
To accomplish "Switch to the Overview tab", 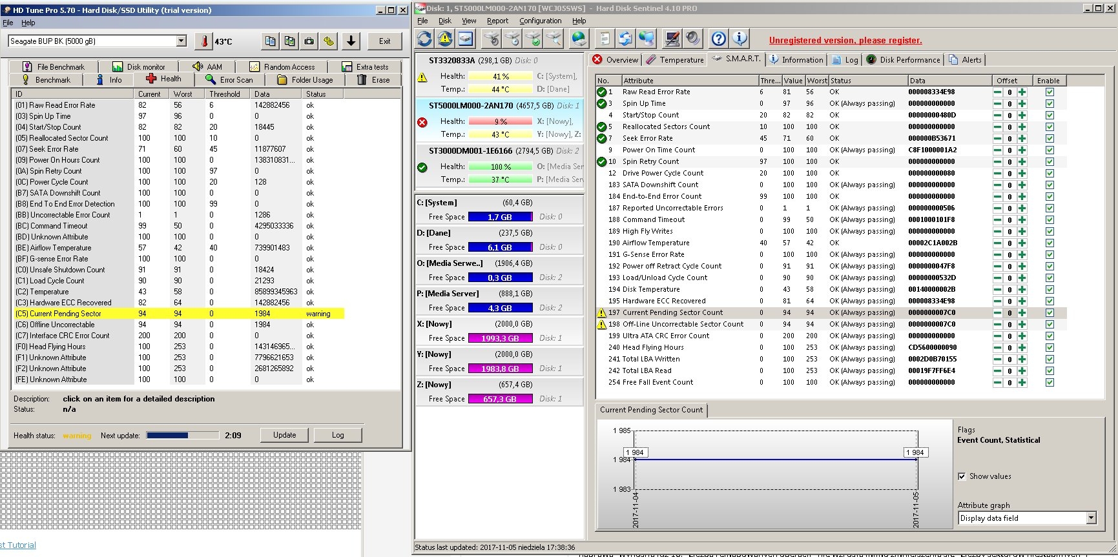I will point(616,59).
